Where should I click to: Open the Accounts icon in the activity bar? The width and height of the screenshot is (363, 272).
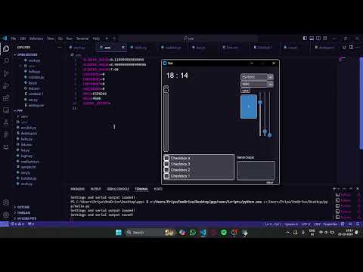[x=6, y=202]
